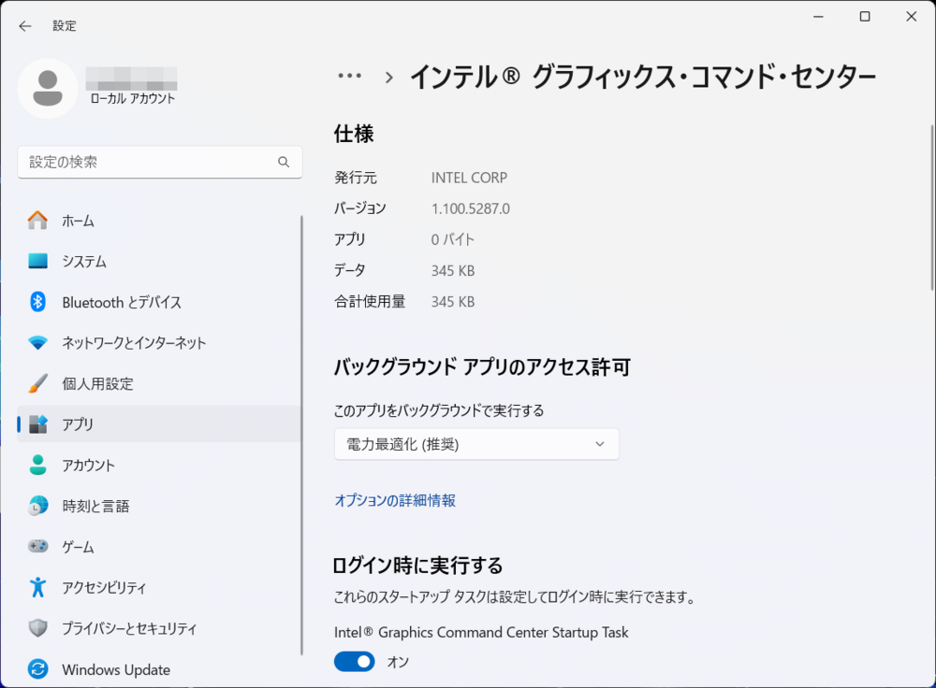Click the Wi-Fi network icon
The width and height of the screenshot is (936, 688).
(37, 343)
